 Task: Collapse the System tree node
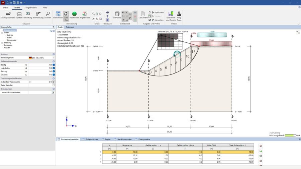(x=2, y=33)
